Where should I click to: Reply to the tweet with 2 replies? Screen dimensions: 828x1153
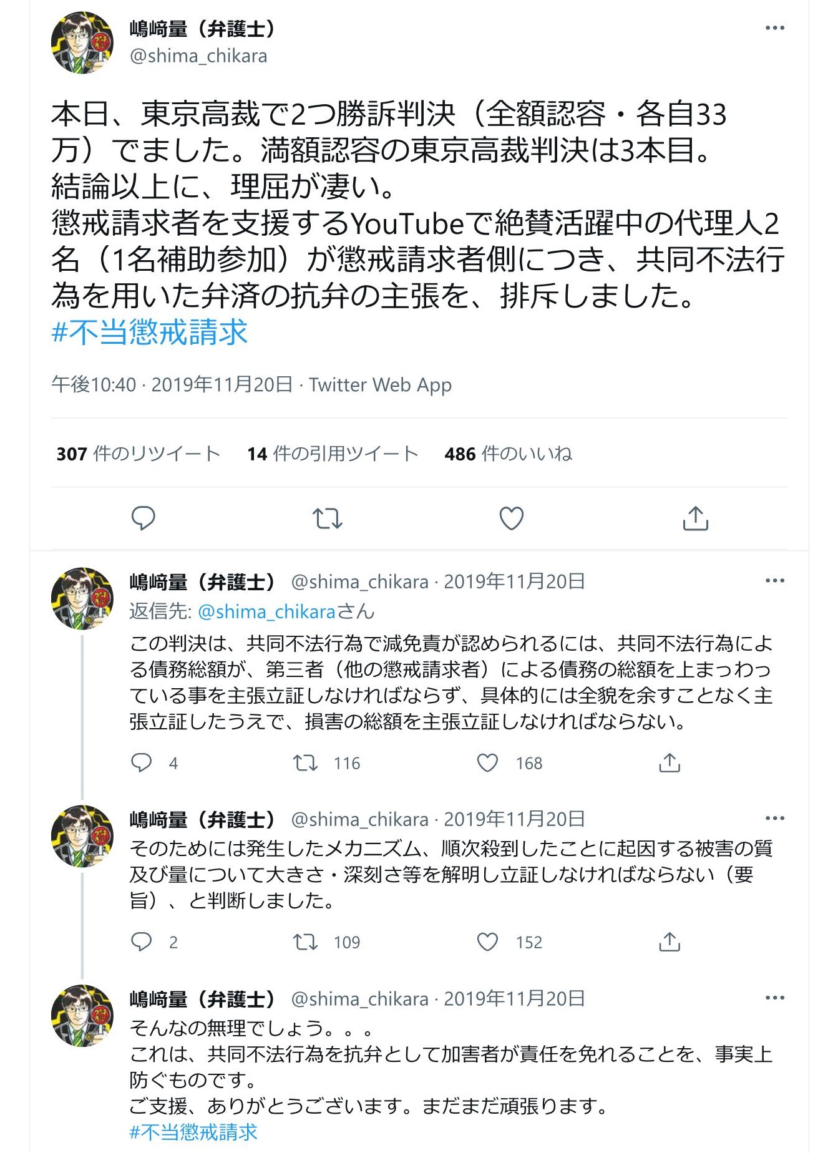pyautogui.click(x=142, y=941)
